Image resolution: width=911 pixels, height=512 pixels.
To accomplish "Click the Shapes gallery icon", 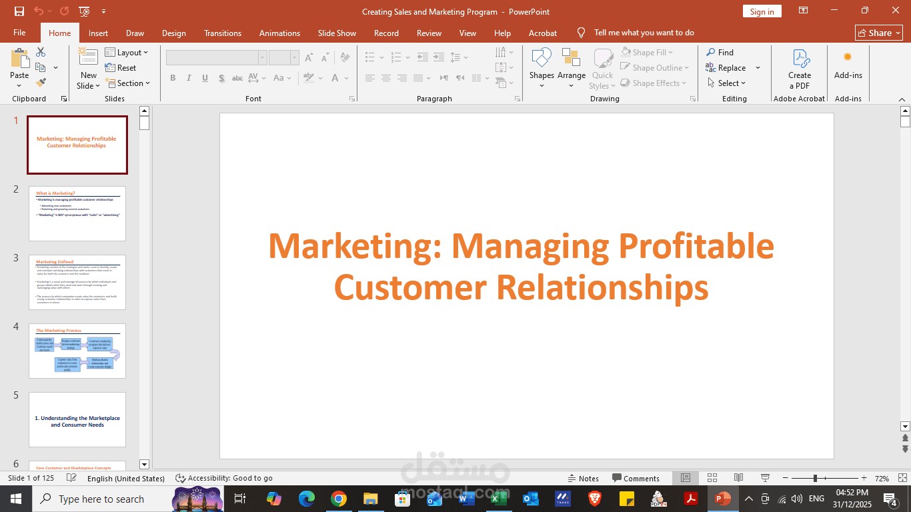I will coord(542,58).
